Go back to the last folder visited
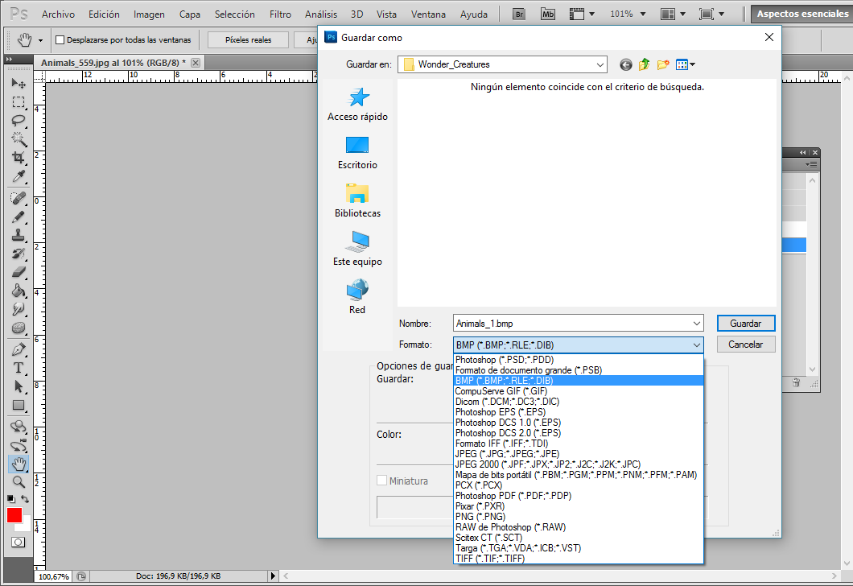The width and height of the screenshot is (853, 586). pos(625,64)
